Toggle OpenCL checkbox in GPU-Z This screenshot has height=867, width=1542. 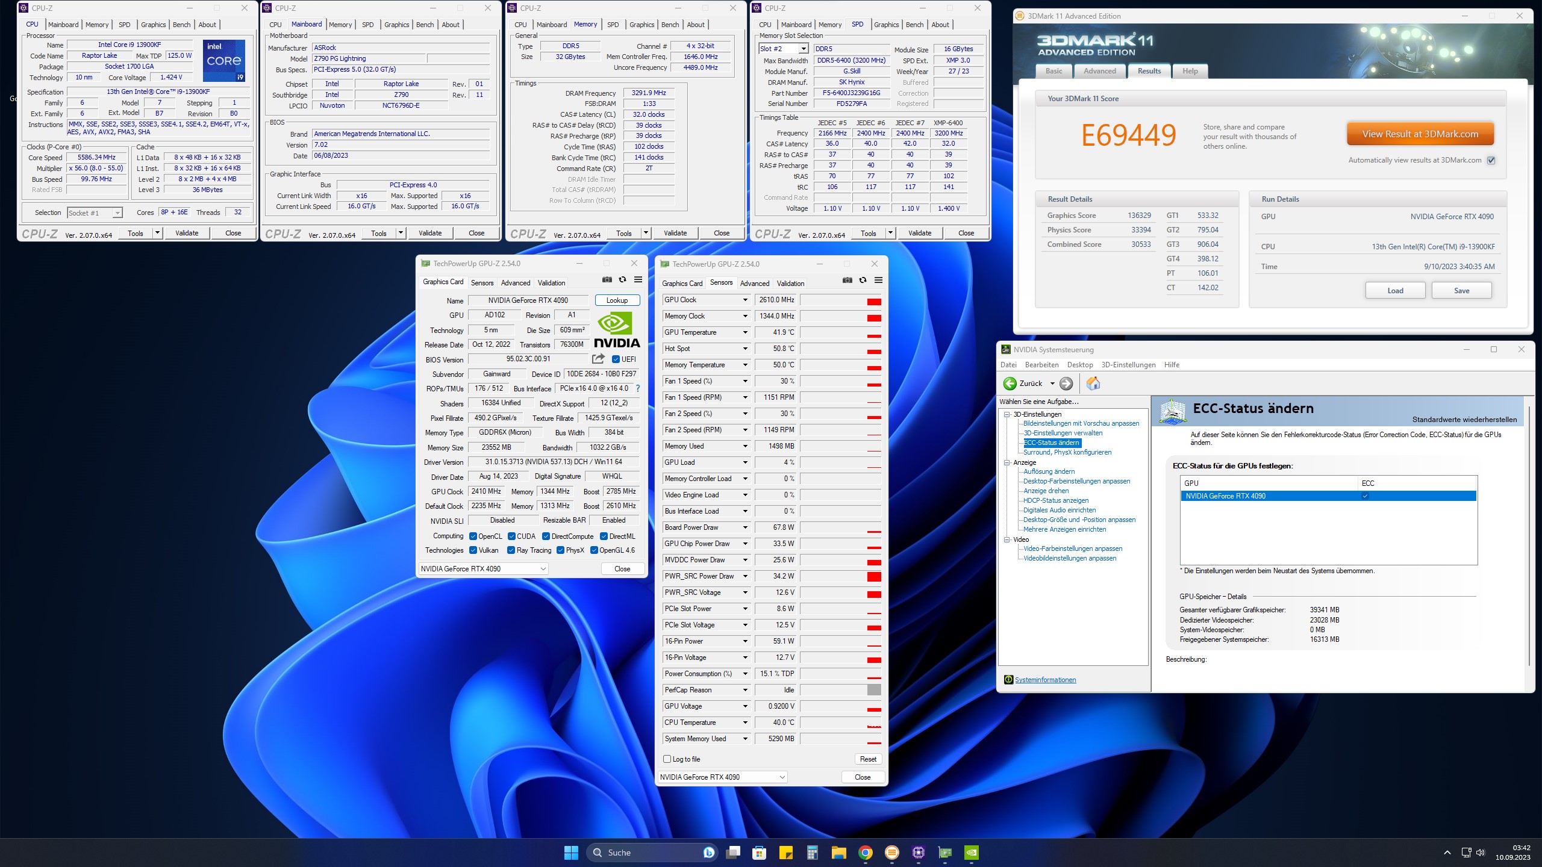click(473, 536)
